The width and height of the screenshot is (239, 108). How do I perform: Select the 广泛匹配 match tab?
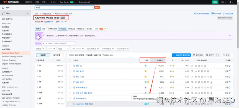pyautogui.click(x=62, y=29)
